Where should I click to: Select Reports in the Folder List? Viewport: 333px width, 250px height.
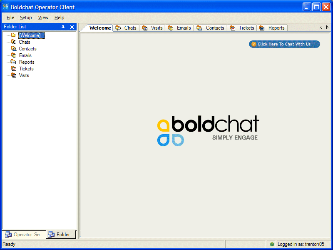point(27,62)
